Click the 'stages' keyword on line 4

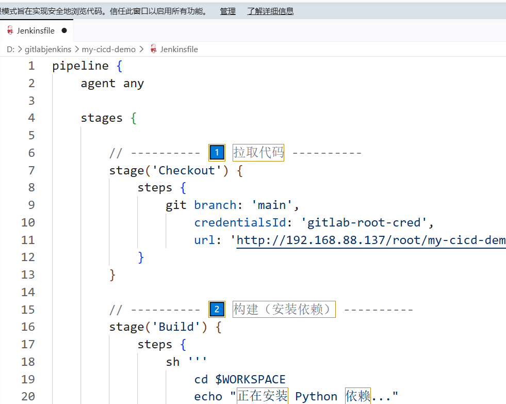pyautogui.click(x=102, y=118)
